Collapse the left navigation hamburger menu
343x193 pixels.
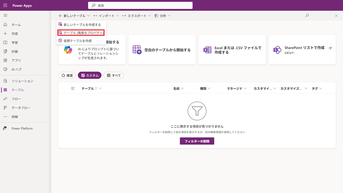point(5,15)
